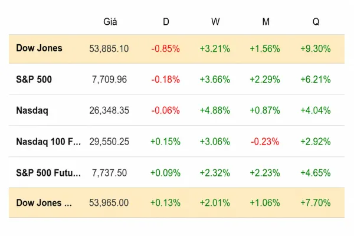The image size is (354, 236).
Task: Select the Dow Jones price 53,885.10
Action: coord(109,48)
